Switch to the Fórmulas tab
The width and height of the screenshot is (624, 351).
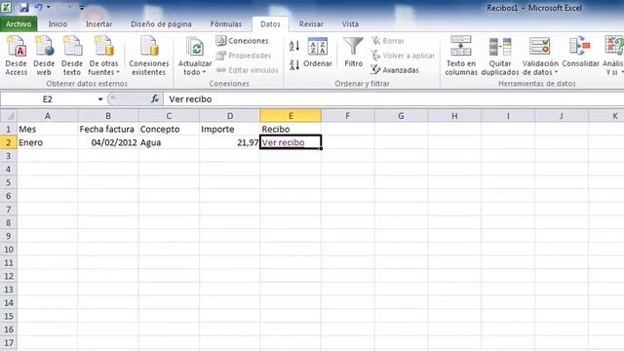225,23
